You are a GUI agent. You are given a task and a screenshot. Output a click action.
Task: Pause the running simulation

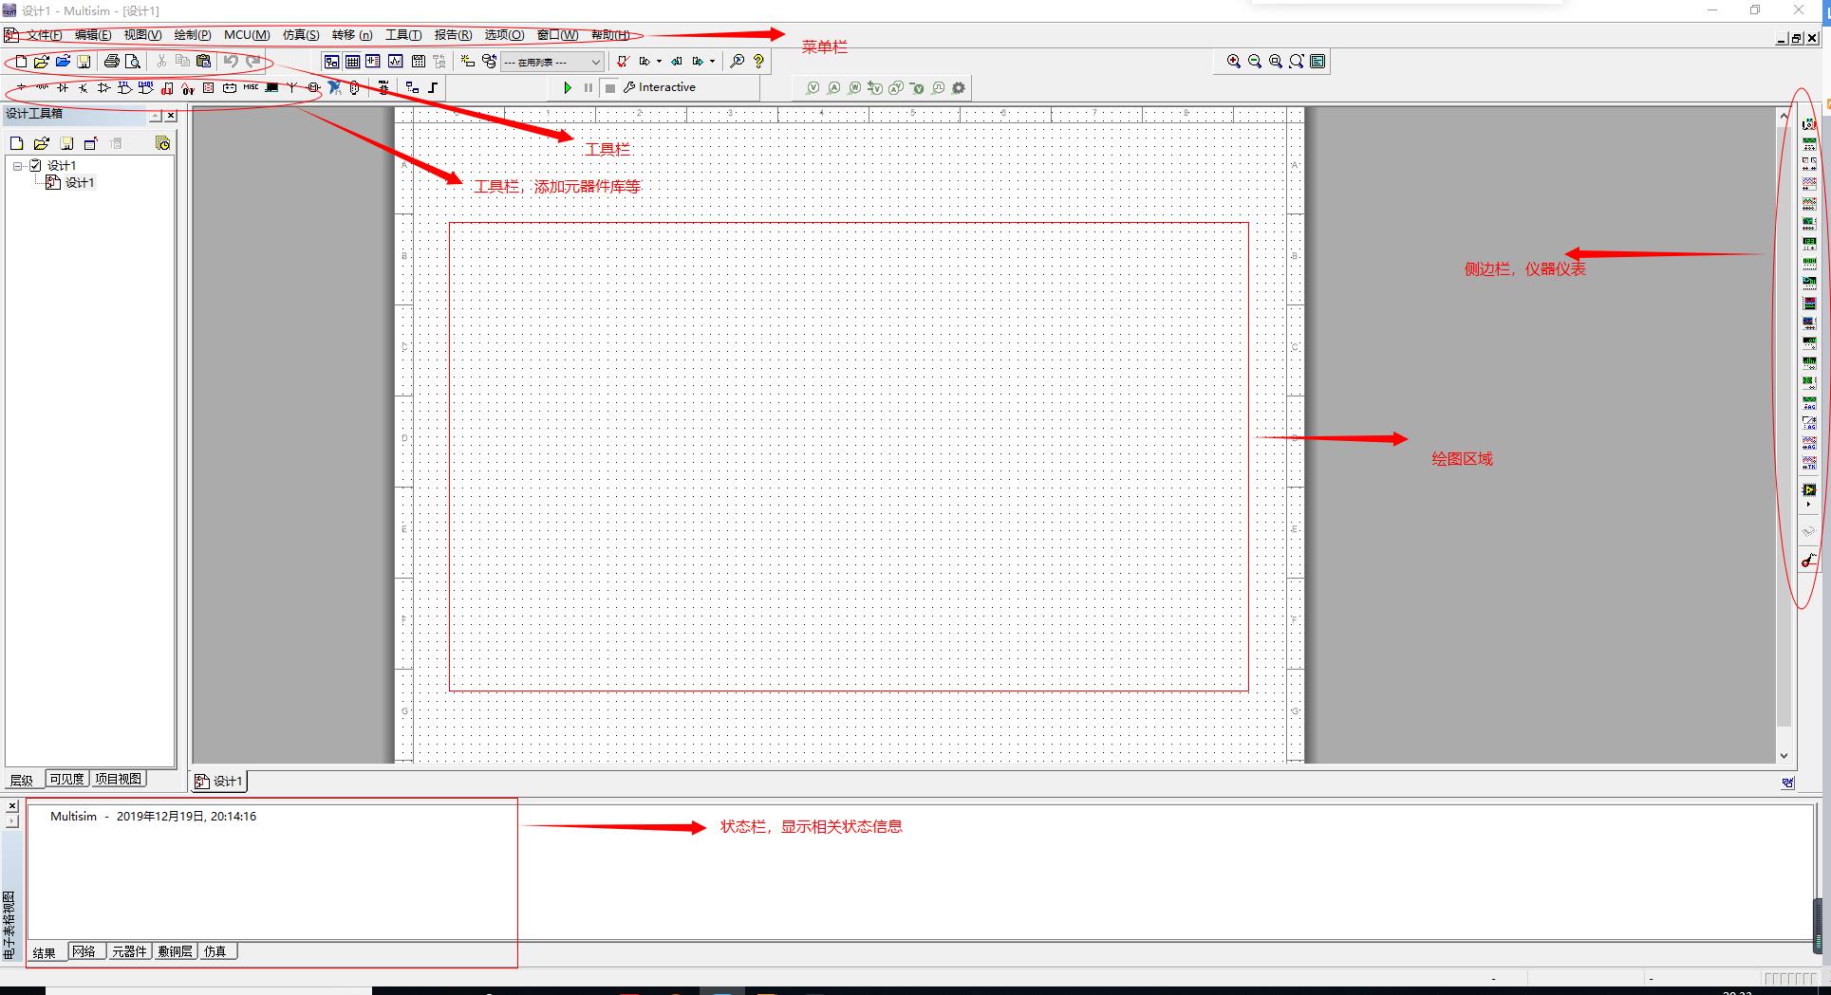click(589, 87)
